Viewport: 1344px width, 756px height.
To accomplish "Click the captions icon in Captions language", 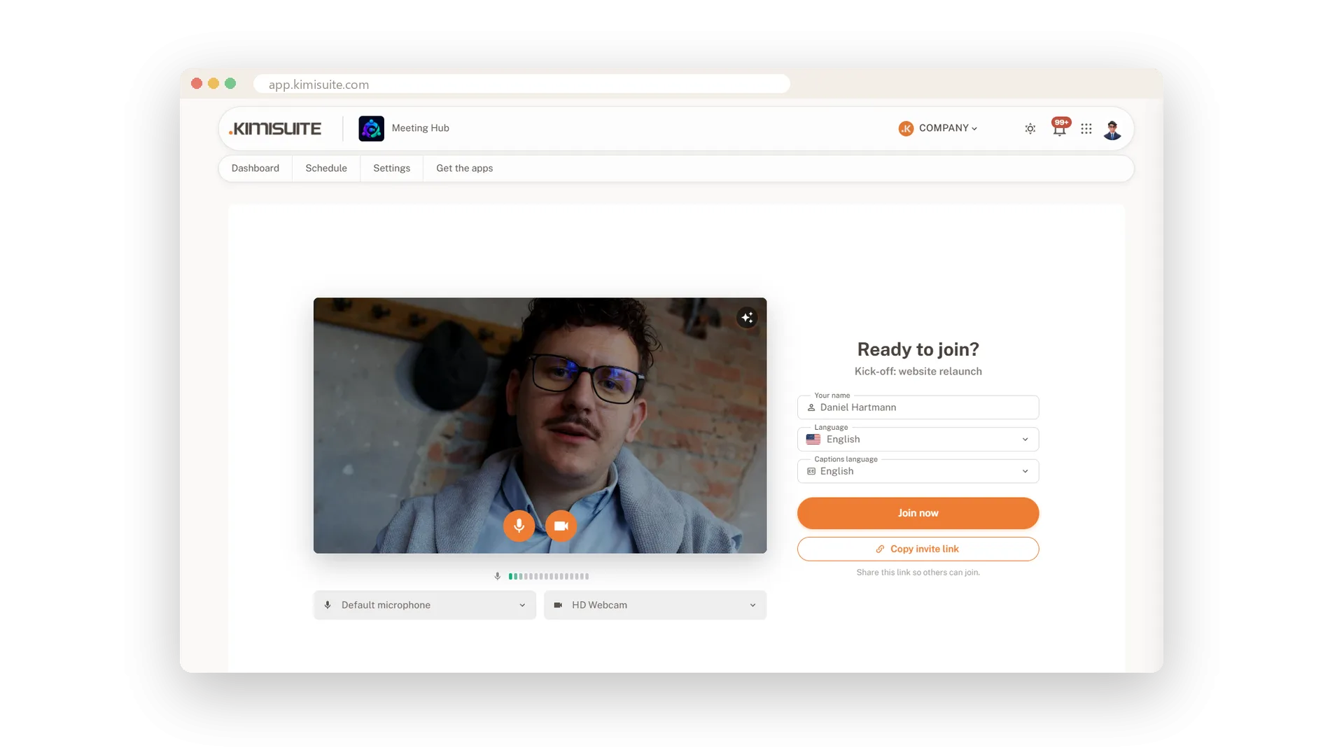I will tap(811, 471).
